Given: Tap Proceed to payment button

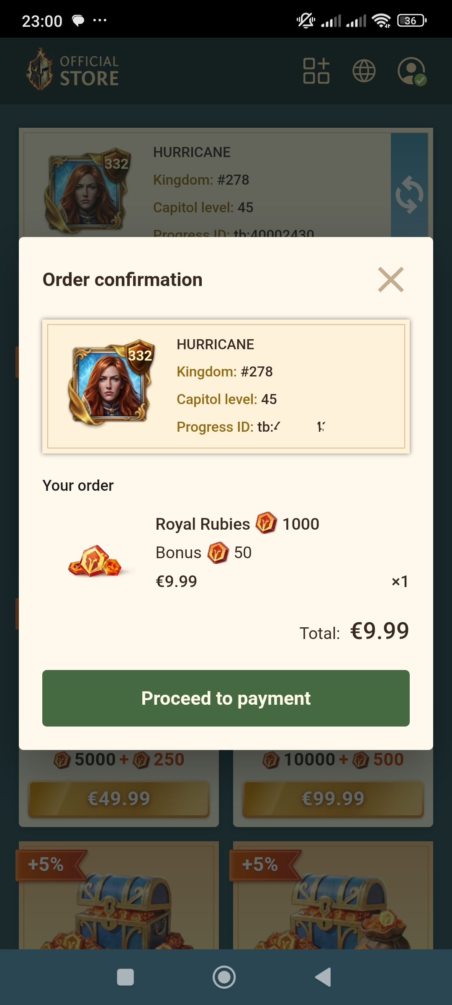Looking at the screenshot, I should [226, 698].
